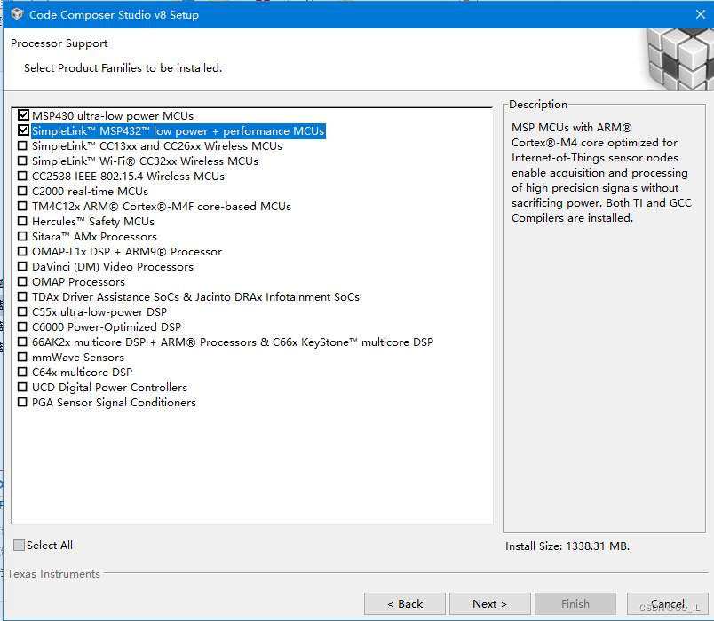The height and width of the screenshot is (621, 714).
Task: Enable 66AK2x multicore DSP + ARM checkbox
Action: click(x=22, y=342)
